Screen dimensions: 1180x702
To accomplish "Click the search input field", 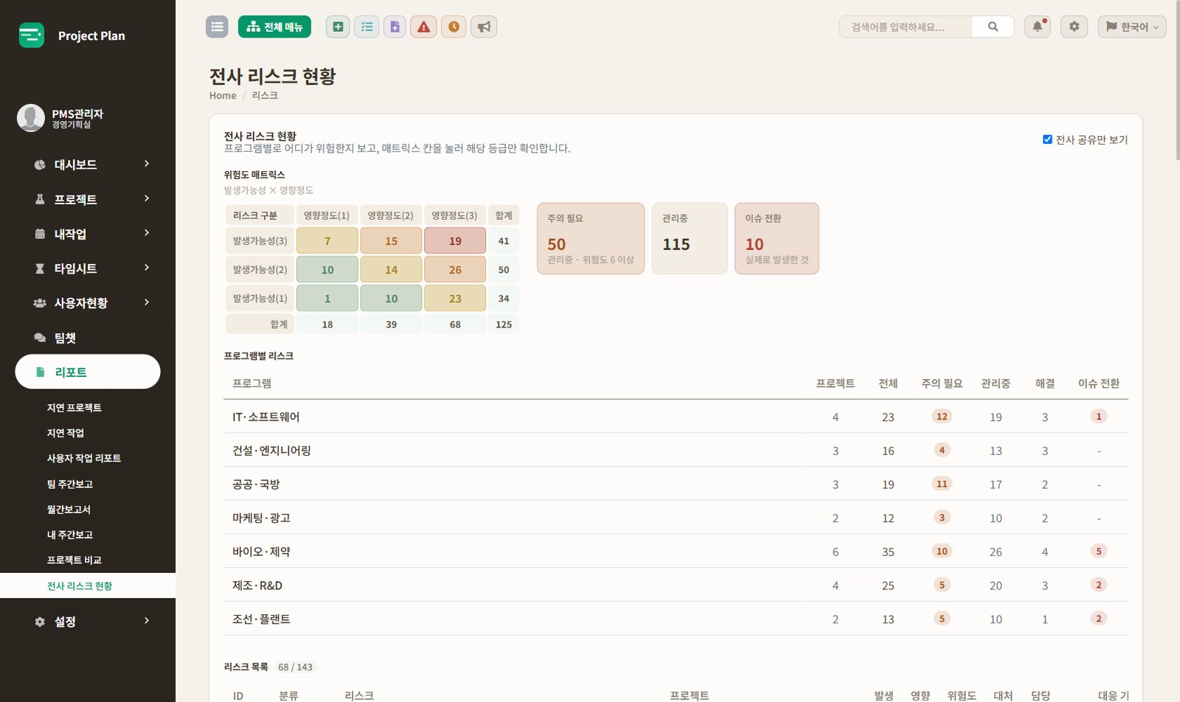I will 906,27.
